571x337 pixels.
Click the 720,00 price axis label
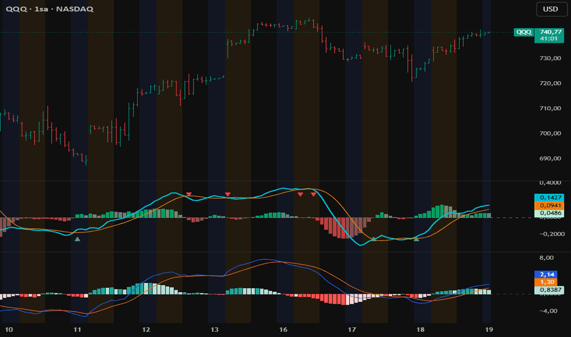(550, 83)
